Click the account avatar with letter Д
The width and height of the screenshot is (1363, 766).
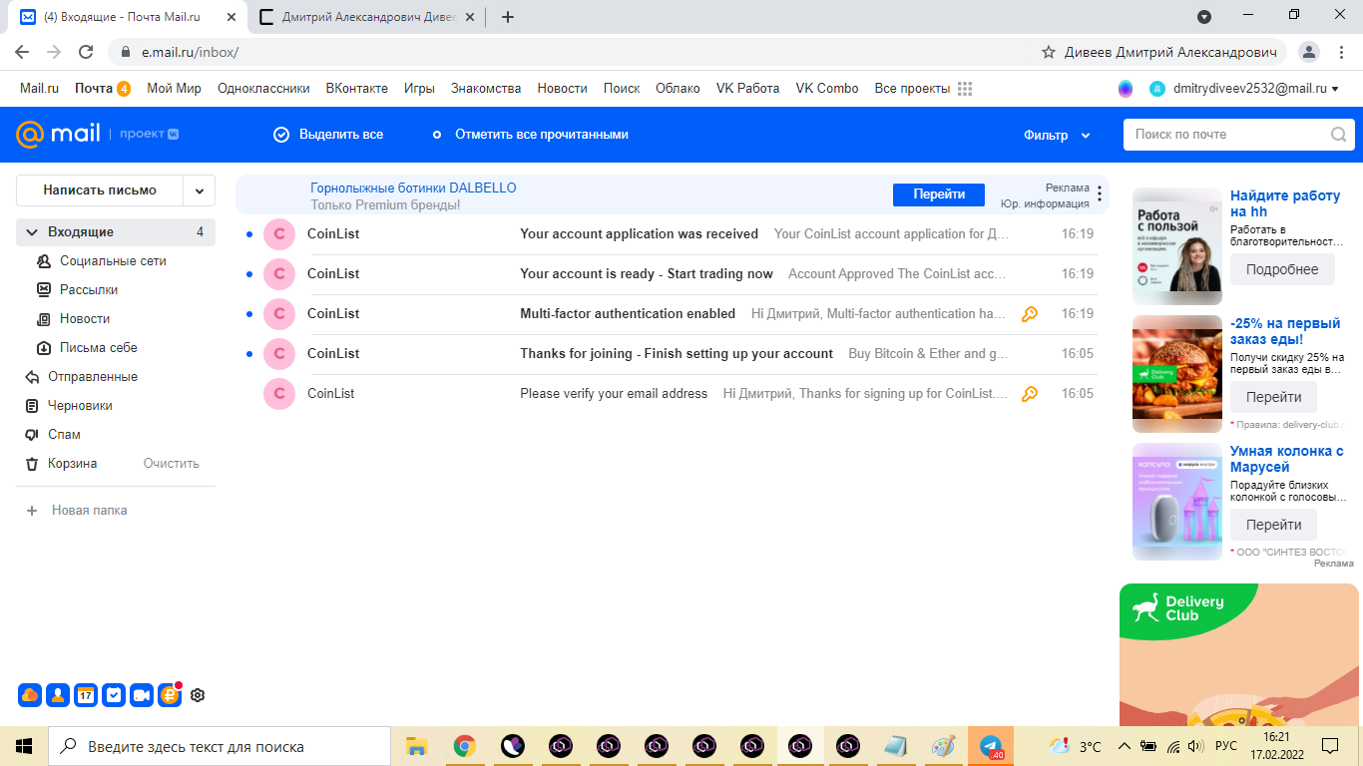[x=1157, y=89]
